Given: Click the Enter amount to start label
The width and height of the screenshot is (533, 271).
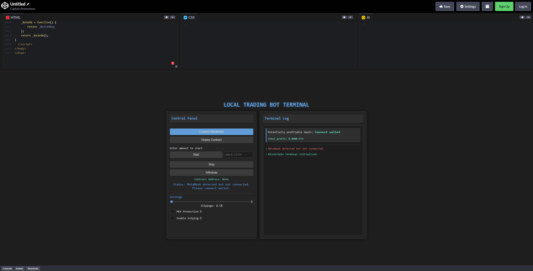Looking at the screenshot, I should [x=186, y=148].
